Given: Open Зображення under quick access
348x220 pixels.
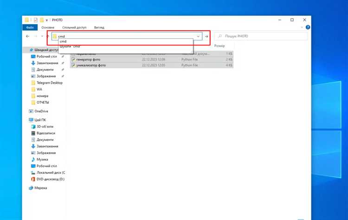Looking at the screenshot, I should coord(46,76).
